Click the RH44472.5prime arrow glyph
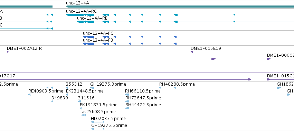Screen dimensions: 294x131 (127, 108)
